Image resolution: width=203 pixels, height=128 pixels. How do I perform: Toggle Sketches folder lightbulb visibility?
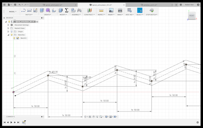(x=12, y=35)
